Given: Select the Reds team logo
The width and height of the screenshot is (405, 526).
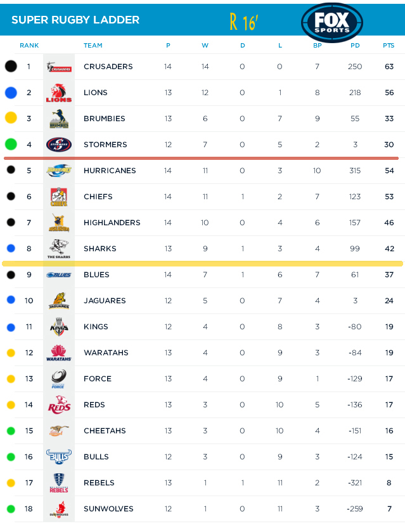Looking at the screenshot, I should pos(58,405).
